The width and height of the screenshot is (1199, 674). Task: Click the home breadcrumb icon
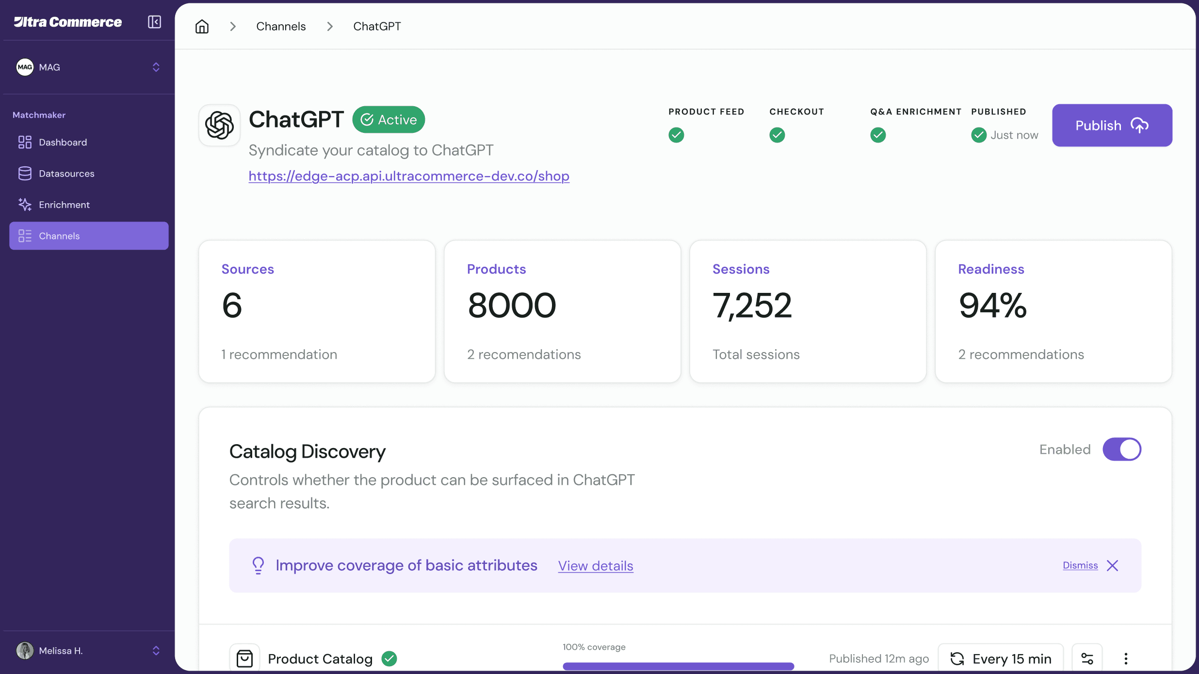point(202,26)
